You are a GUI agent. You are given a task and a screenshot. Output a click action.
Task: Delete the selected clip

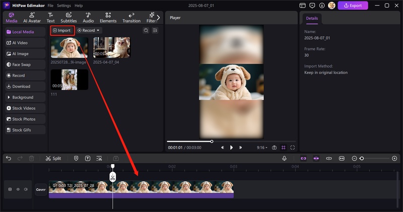[31, 158]
